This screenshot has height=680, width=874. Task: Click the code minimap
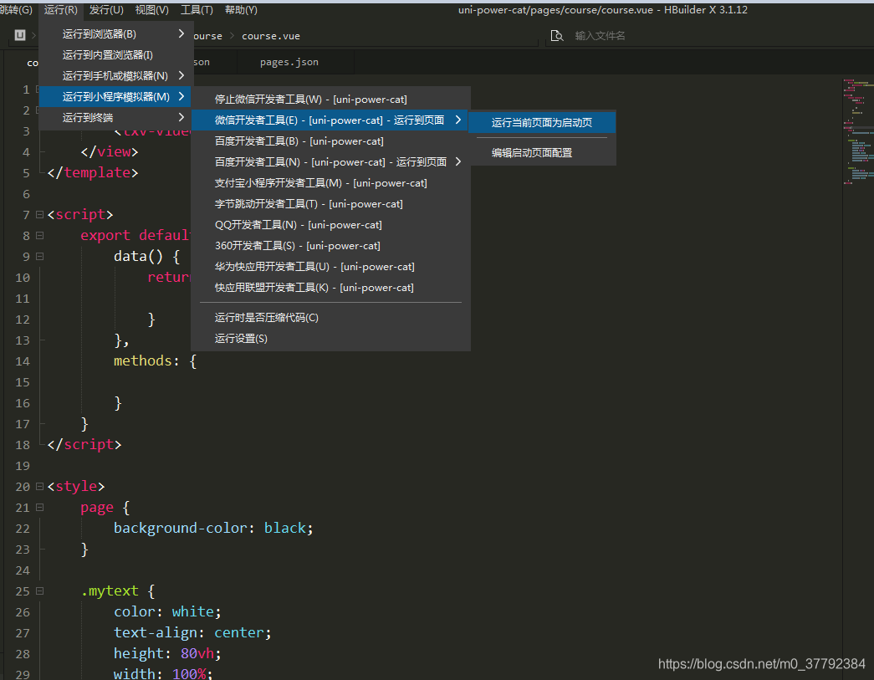(858, 132)
